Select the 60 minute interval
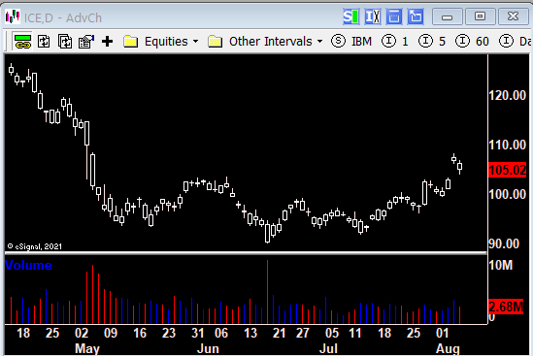 (472, 42)
